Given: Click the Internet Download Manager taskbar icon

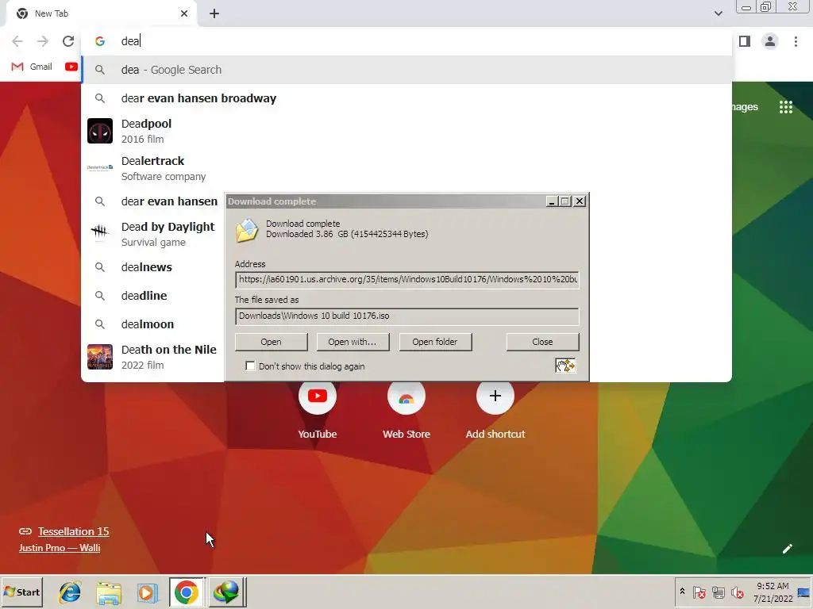Looking at the screenshot, I should pos(227,592).
